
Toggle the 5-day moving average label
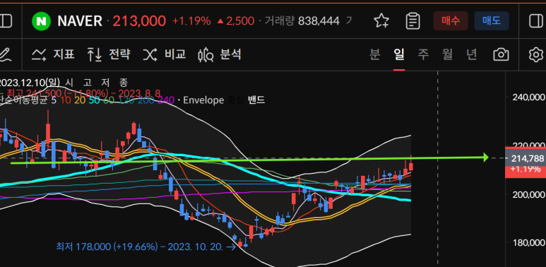(53, 100)
